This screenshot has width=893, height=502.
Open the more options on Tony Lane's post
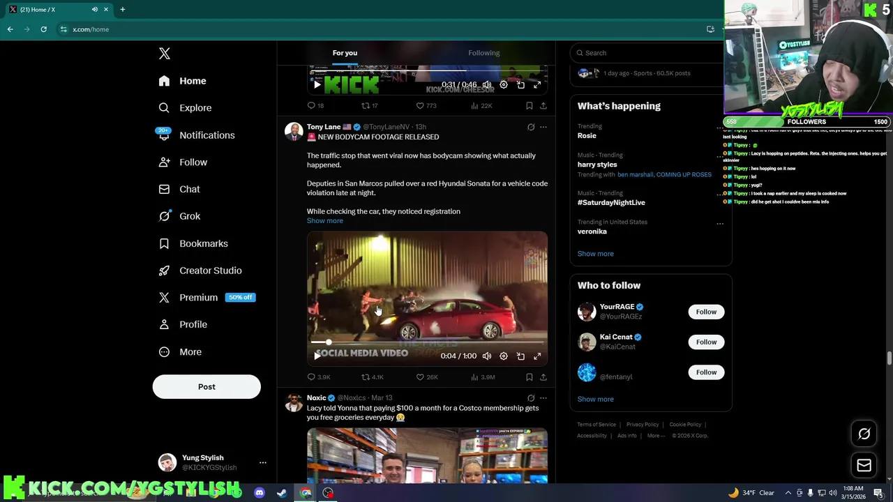click(x=543, y=127)
